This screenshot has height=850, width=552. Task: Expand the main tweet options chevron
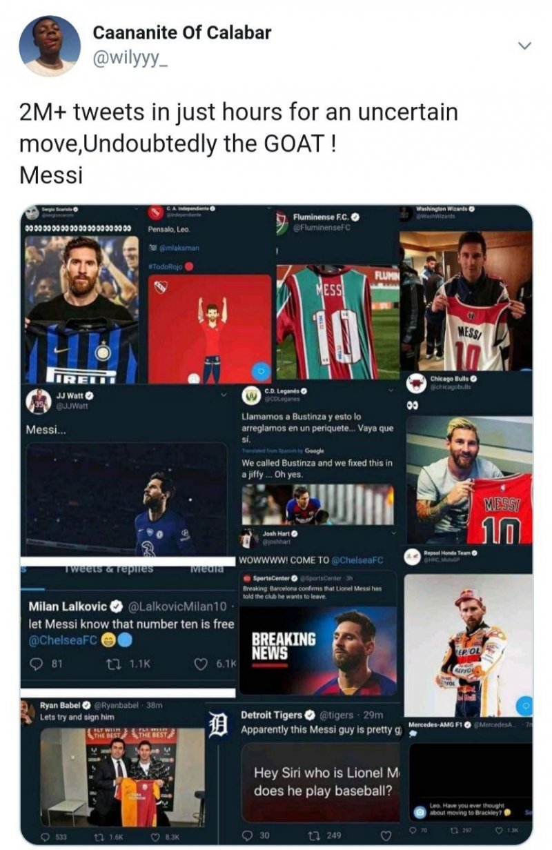tap(524, 46)
